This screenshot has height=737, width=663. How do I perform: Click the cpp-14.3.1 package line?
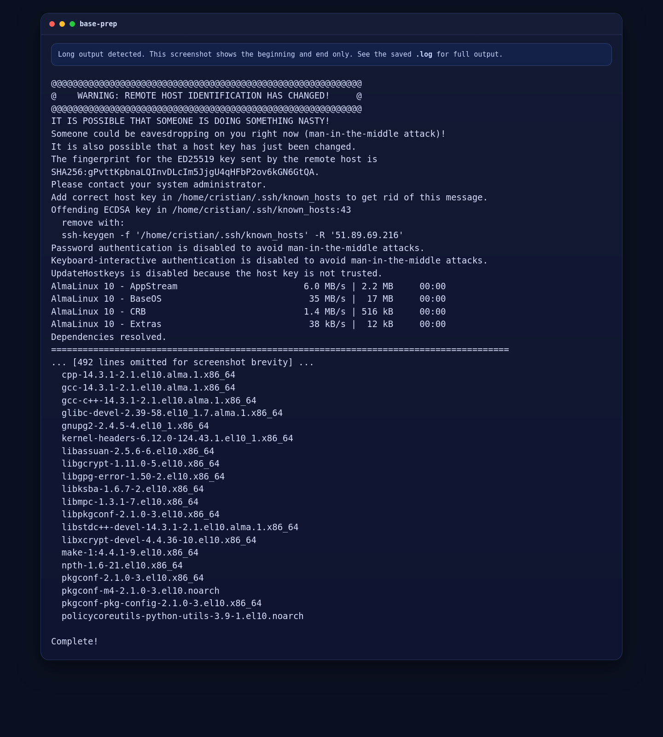[148, 375]
